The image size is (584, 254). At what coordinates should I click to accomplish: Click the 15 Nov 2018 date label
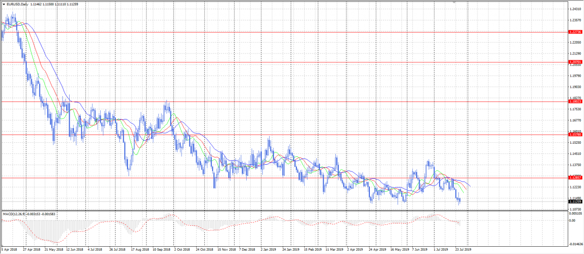click(x=226, y=250)
